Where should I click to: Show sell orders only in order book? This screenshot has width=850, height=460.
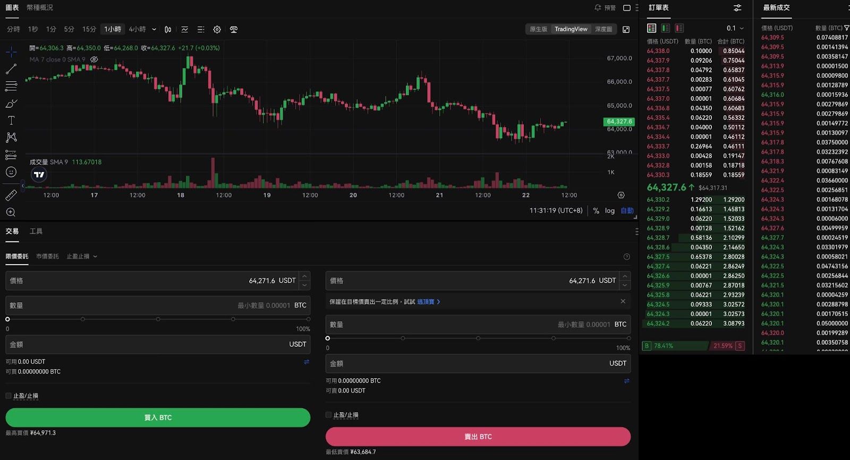point(679,28)
